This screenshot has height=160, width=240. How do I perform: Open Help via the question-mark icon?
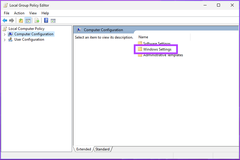pyautogui.click(x=46, y=20)
